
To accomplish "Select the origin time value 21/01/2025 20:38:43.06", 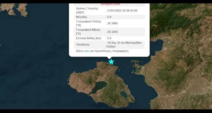I will point(122,10).
